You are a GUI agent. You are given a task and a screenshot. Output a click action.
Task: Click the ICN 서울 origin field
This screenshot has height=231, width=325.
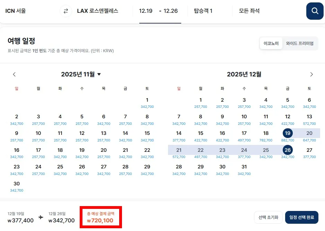tap(16, 11)
